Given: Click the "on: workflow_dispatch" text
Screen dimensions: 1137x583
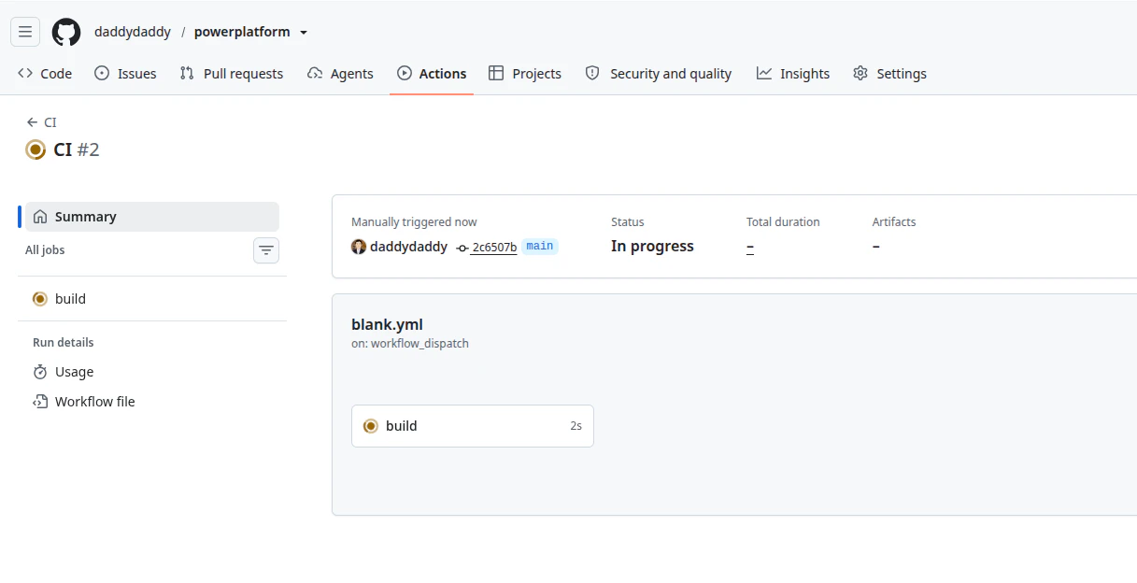Looking at the screenshot, I should coord(410,344).
